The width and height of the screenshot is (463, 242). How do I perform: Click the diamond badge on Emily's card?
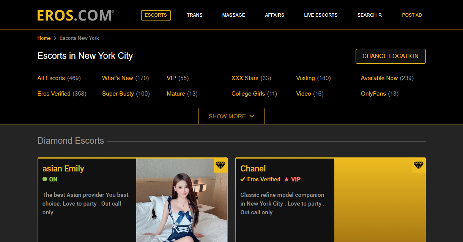[x=220, y=165]
